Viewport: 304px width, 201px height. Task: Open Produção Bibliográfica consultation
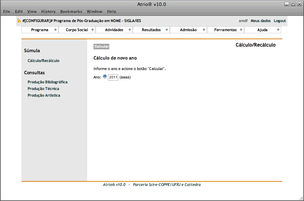point(47,82)
